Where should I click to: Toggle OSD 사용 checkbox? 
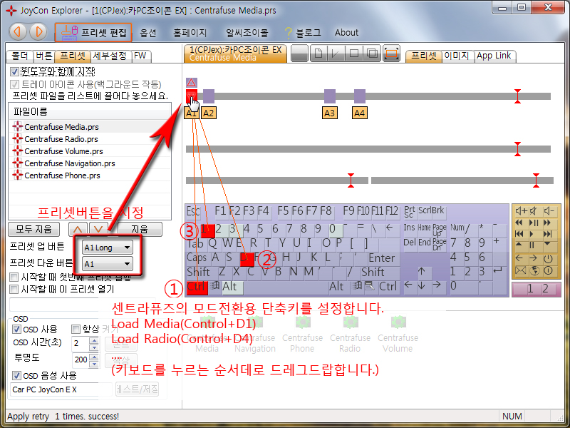pyautogui.click(x=16, y=330)
